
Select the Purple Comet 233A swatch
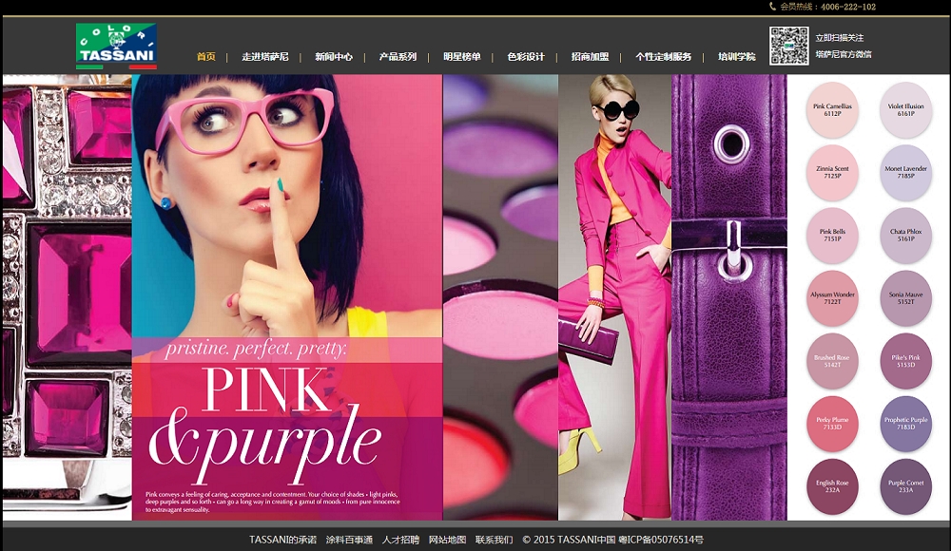[905, 485]
